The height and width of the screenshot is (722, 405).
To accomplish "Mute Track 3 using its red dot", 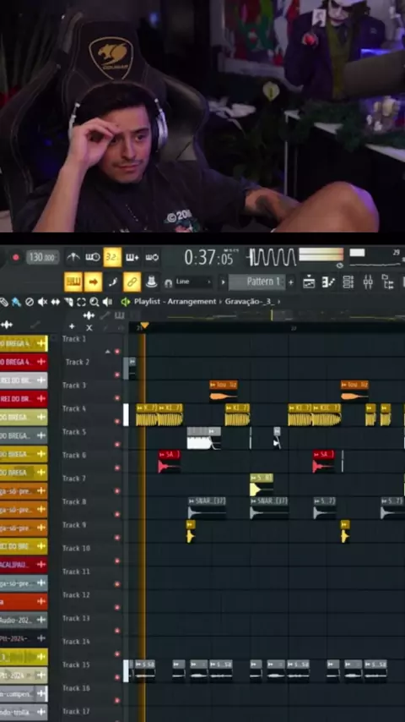I will [116, 398].
